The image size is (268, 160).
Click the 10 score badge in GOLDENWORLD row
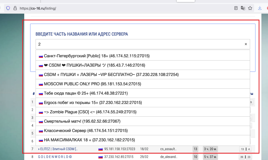pyautogui.click(x=195, y=157)
